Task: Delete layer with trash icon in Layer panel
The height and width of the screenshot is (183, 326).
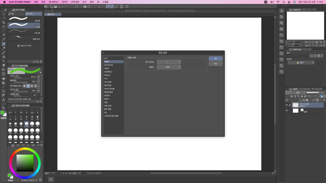Action: pos(324,100)
